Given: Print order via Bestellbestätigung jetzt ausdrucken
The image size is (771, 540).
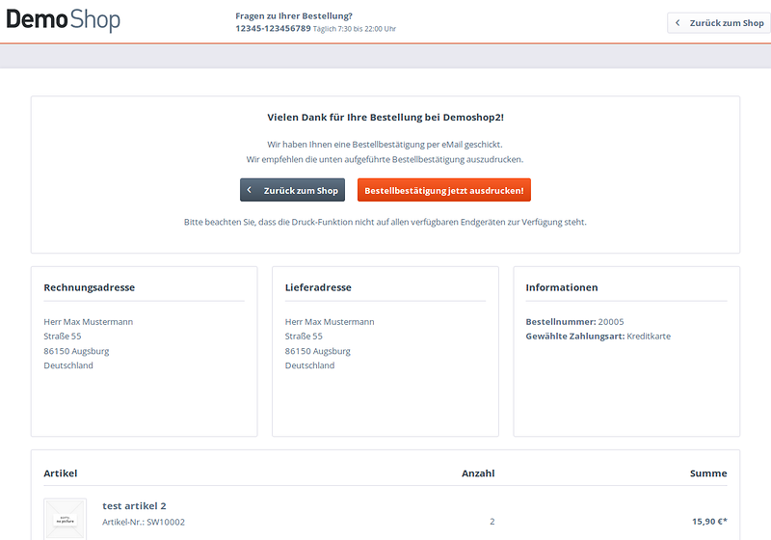Looking at the screenshot, I should tap(443, 190).
